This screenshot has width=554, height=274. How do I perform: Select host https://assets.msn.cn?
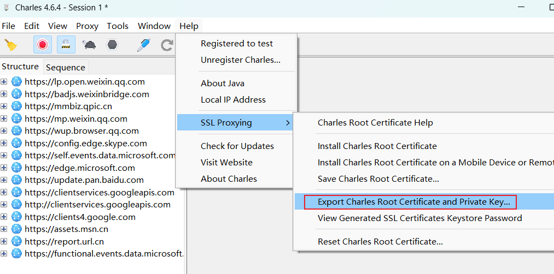tap(66, 229)
